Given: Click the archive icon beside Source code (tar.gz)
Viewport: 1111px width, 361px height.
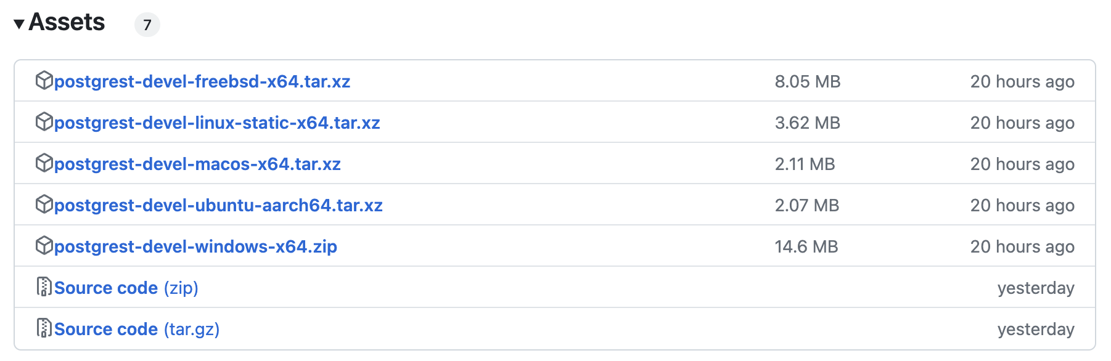Looking at the screenshot, I should 44,328.
